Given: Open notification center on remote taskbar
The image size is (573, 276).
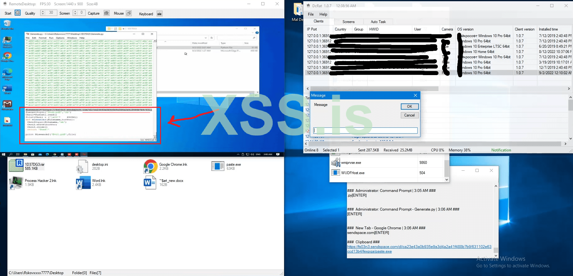Looking at the screenshot, I should 278,154.
